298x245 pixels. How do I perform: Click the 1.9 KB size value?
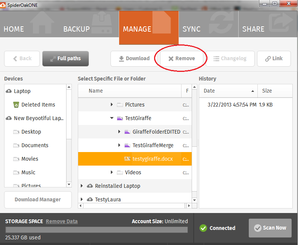[x=266, y=105]
